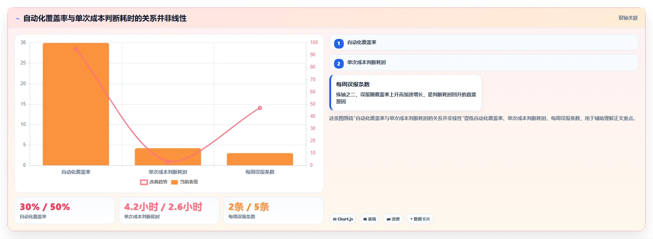This screenshot has height=239, width=653.
Task: Click the caption under the 30% / 50% figure
Action: 33,217
